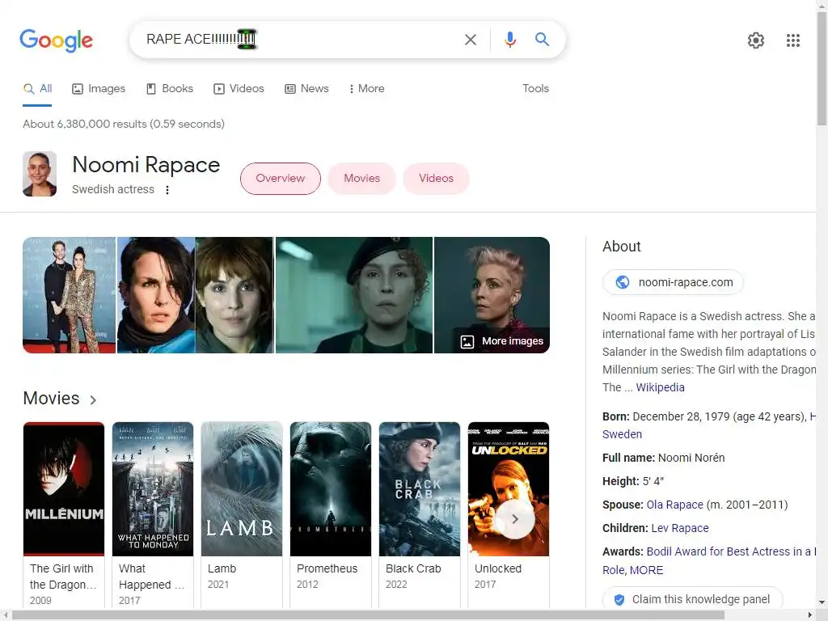Switch to the News results tab
Image resolution: width=828 pixels, height=621 pixels.
pos(306,89)
